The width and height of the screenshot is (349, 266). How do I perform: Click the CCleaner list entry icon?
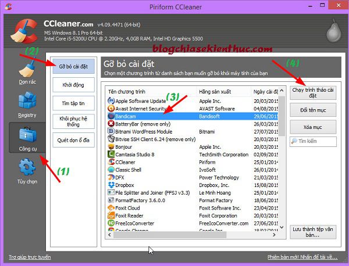click(x=111, y=162)
